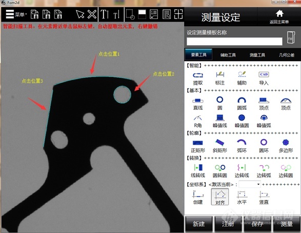Click the CAD 导入 import icon

[264, 78]
